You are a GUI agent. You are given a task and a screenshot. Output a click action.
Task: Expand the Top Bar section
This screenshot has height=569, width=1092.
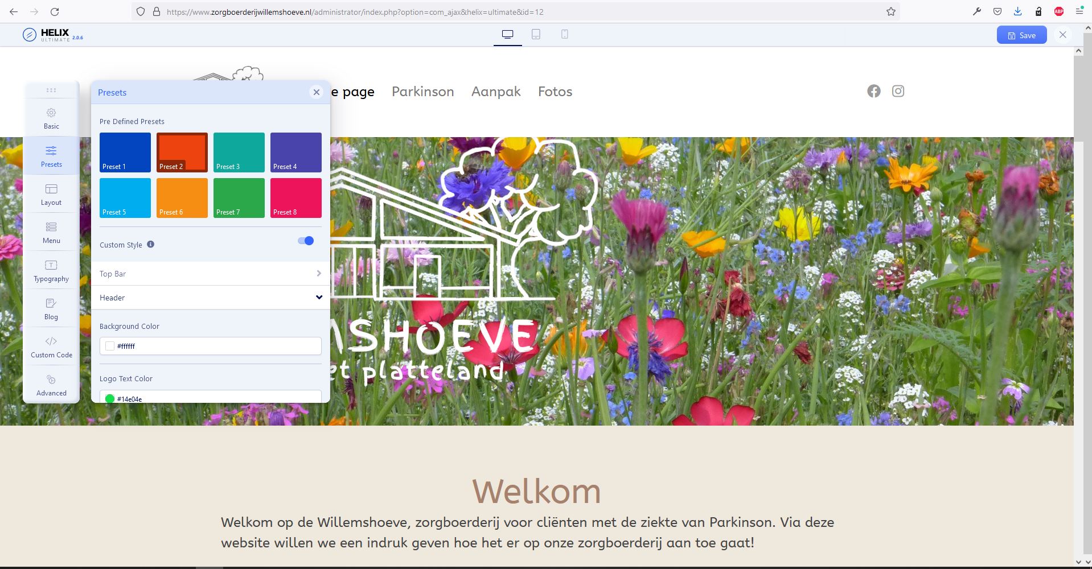pos(210,274)
